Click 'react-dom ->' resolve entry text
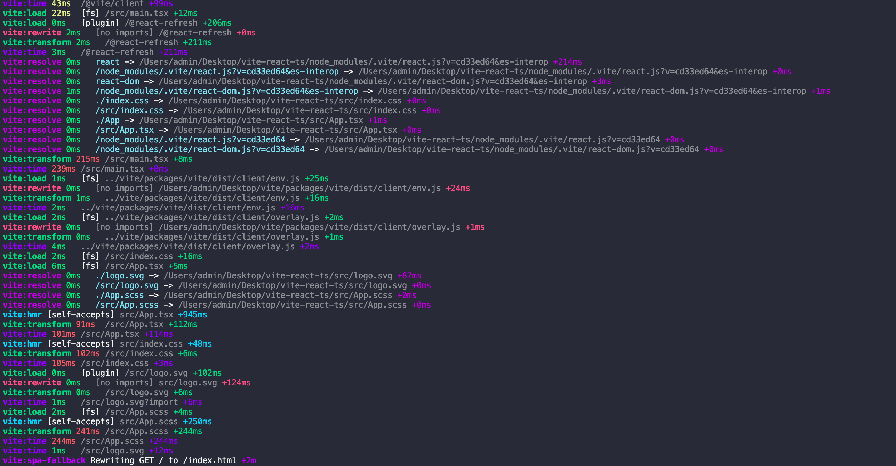Viewport: 896px width, 466px height. point(125,81)
